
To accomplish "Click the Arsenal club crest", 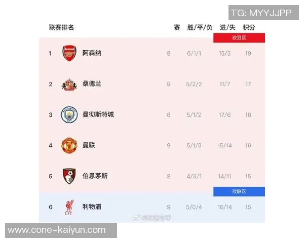I will tap(68, 53).
